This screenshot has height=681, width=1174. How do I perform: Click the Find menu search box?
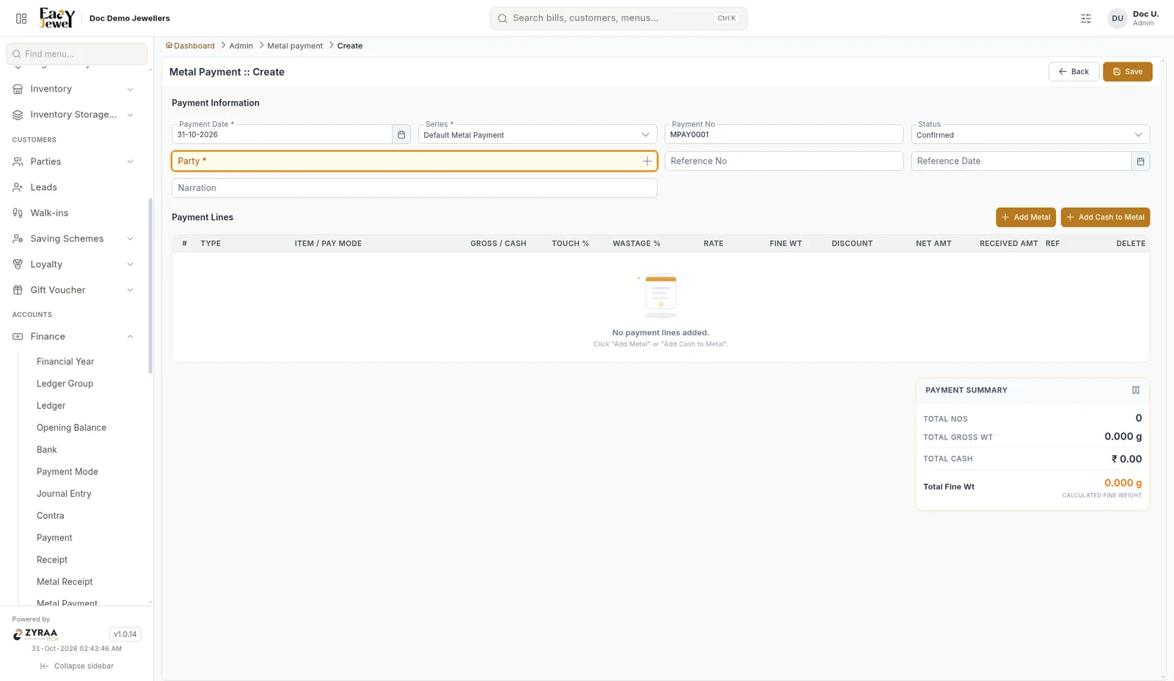76,54
